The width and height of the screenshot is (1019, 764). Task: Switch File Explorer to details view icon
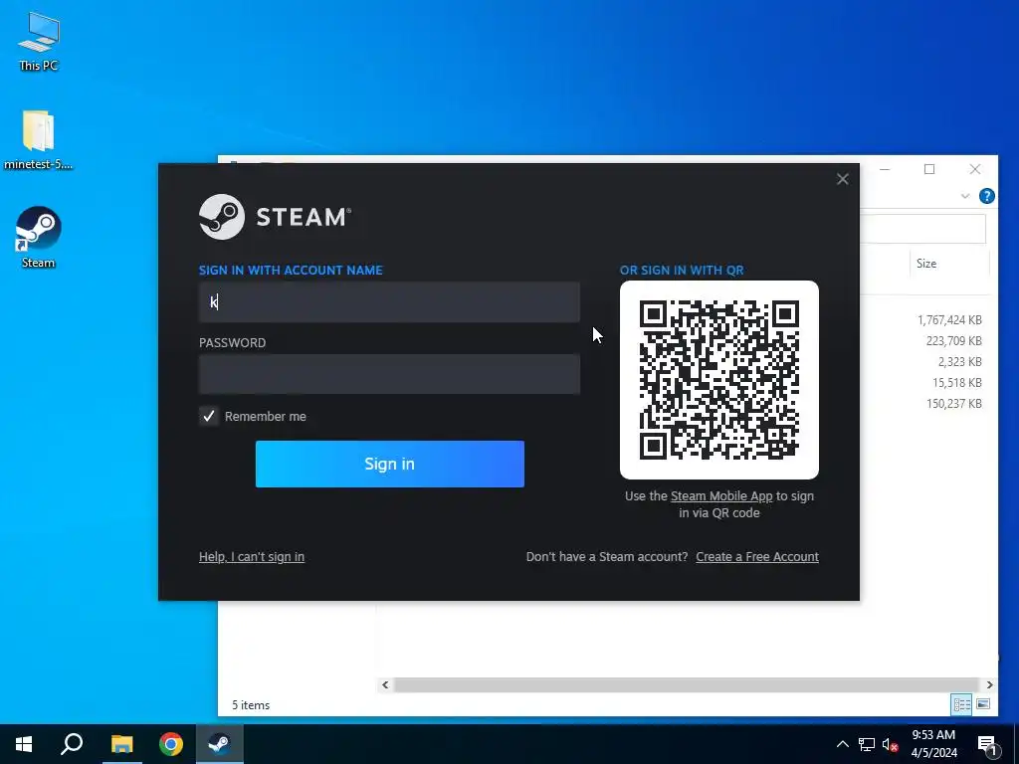(962, 704)
